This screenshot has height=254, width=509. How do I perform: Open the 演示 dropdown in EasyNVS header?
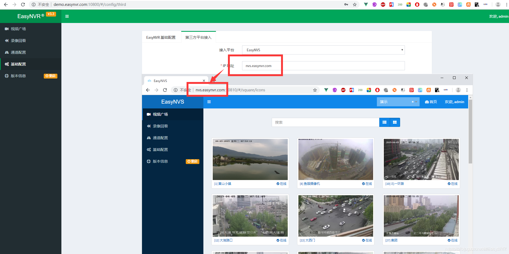[x=398, y=102]
